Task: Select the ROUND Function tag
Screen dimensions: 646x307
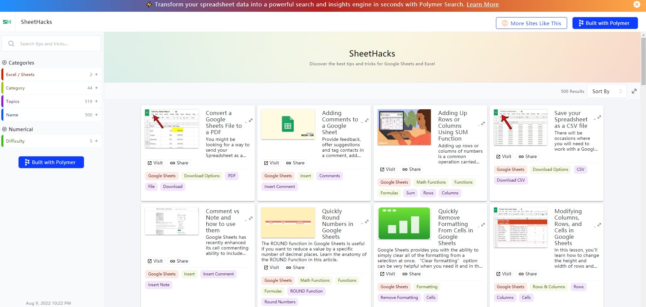Action: 306,291
